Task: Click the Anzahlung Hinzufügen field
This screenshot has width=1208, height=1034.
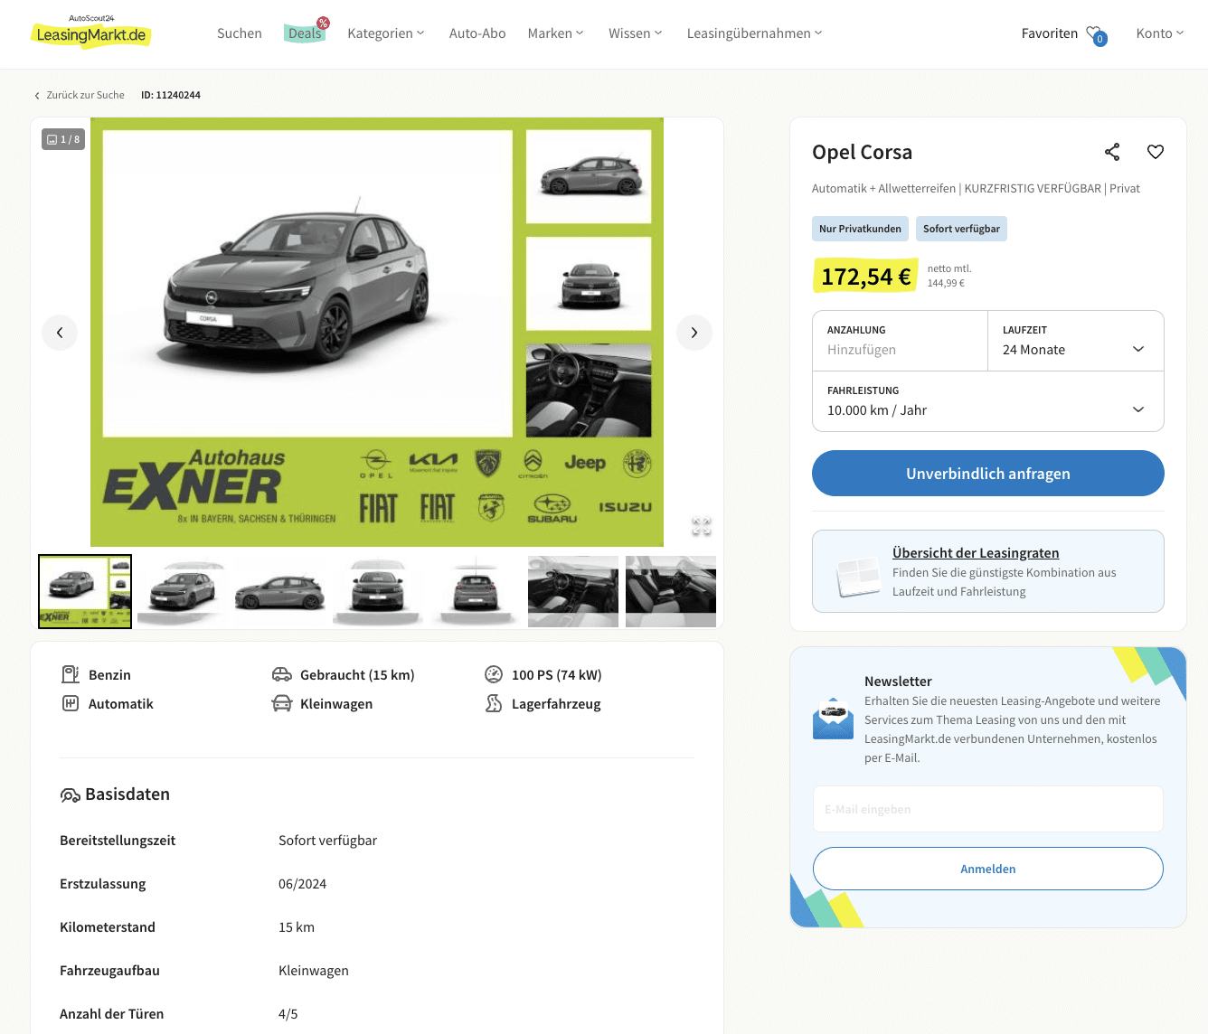Action: tap(901, 341)
